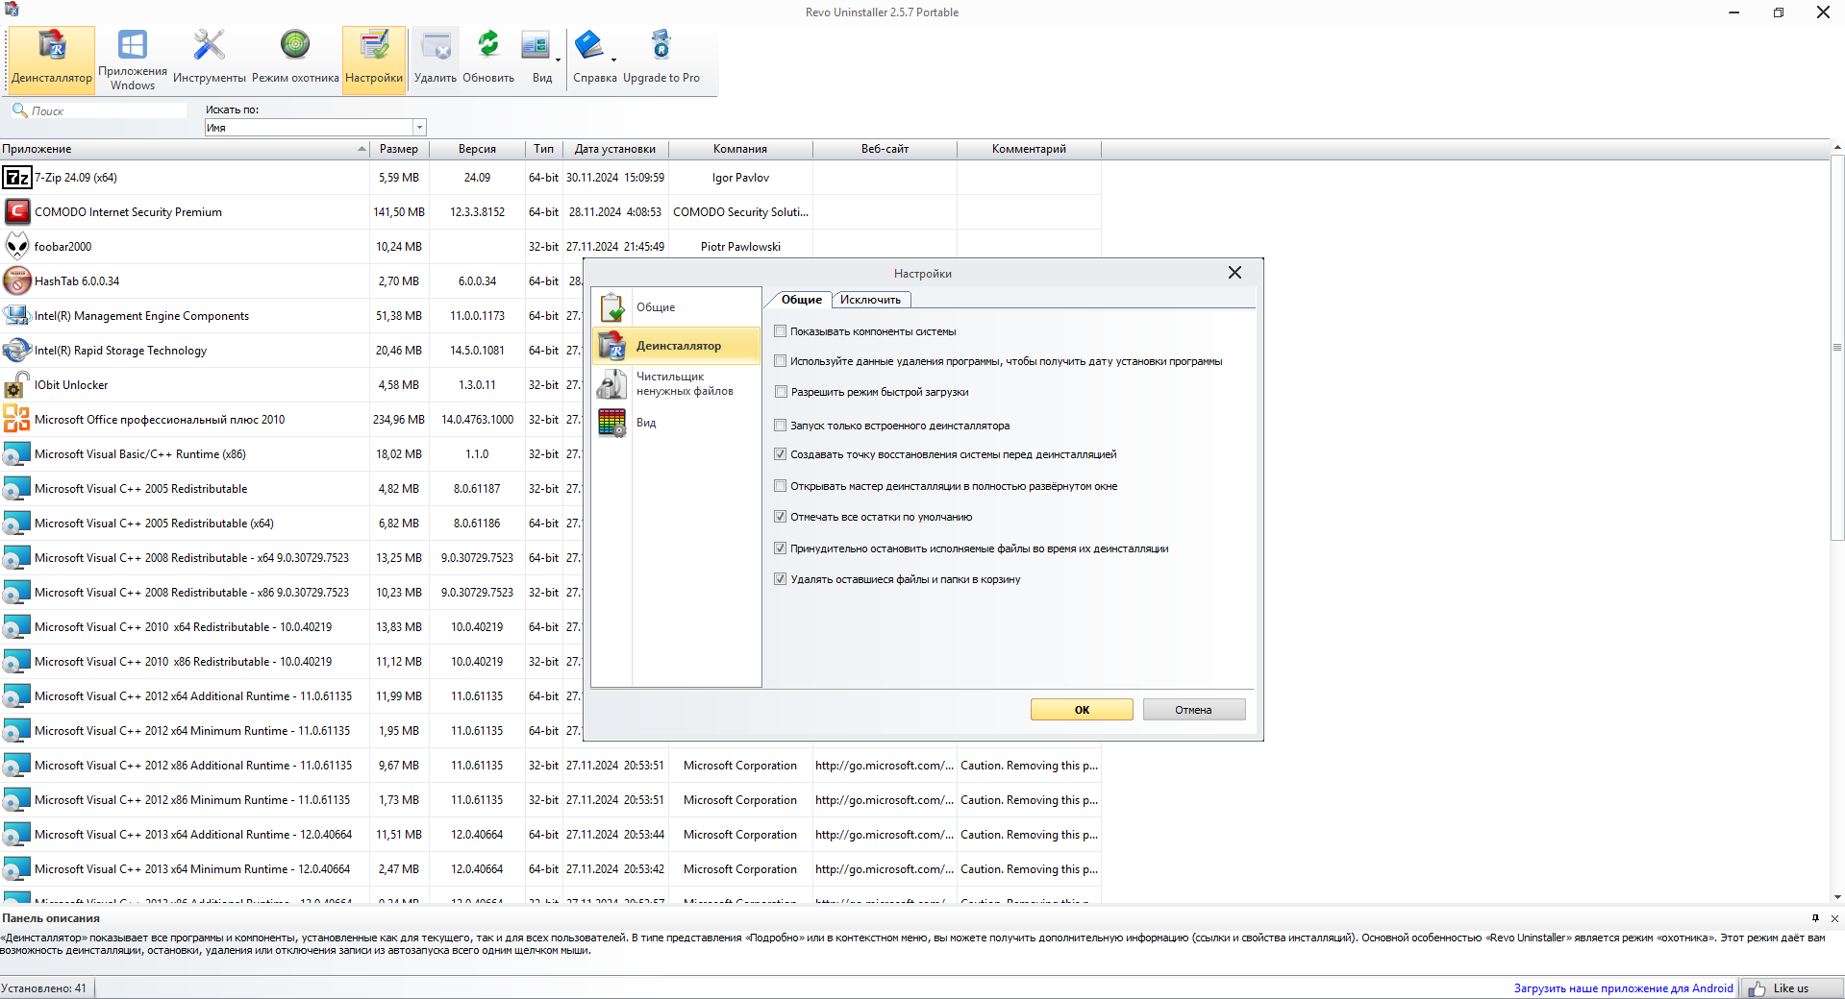
Task: Open Общие category in settings sidebar
Action: tap(676, 307)
